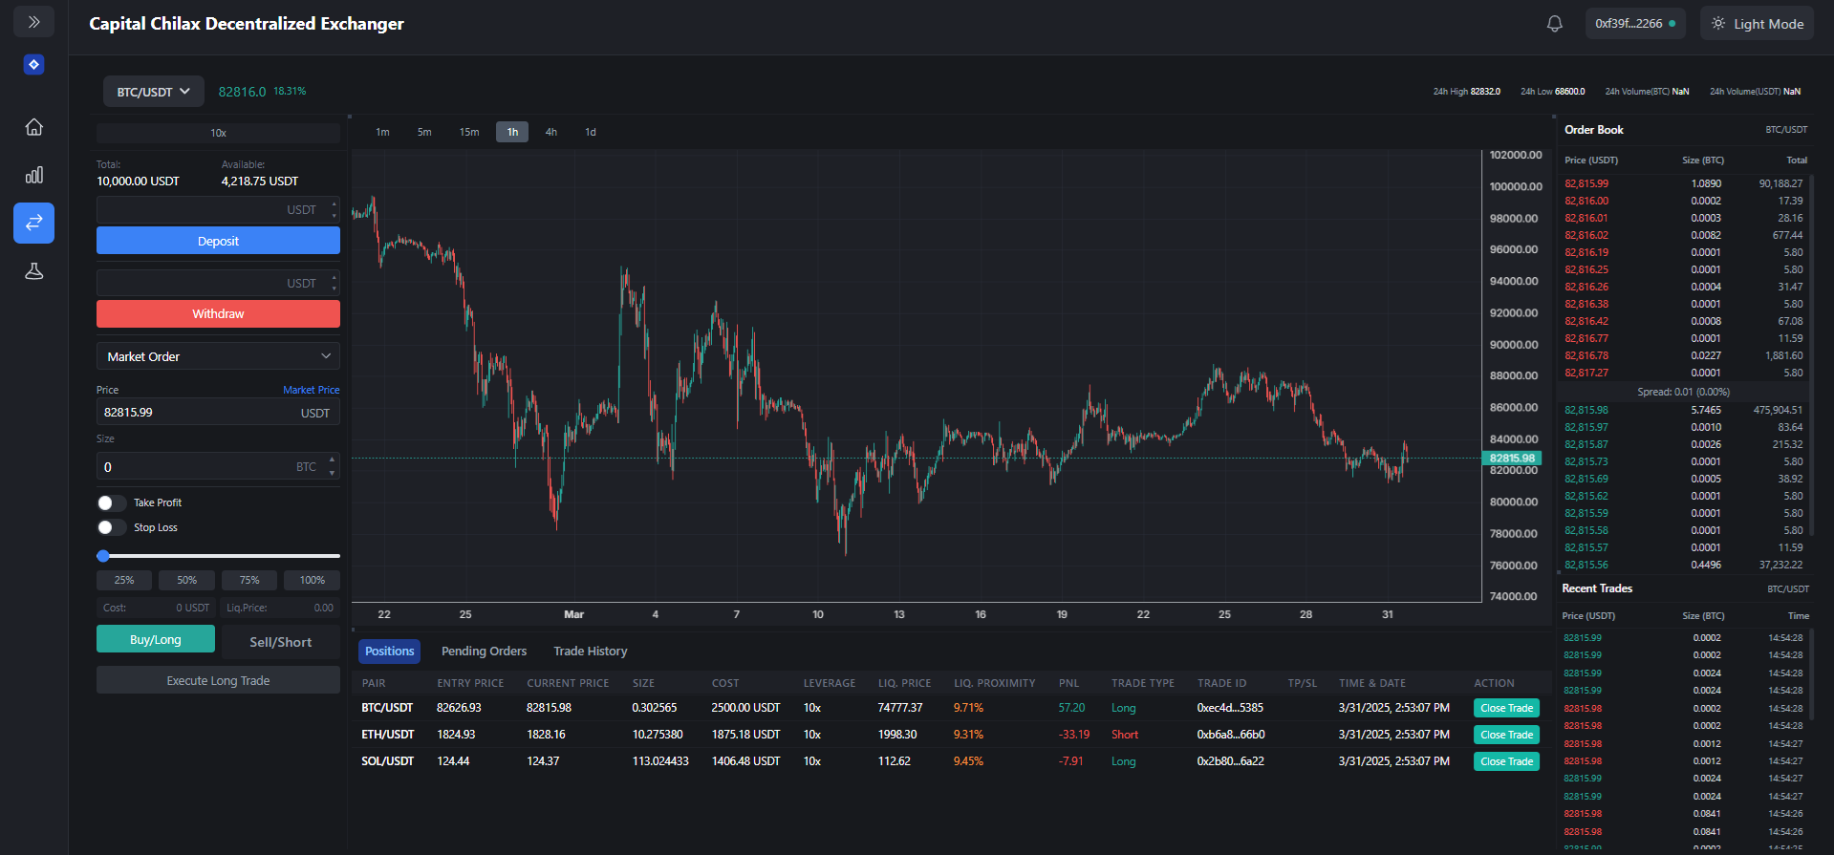
Task: Click the blue Deposit button
Action: [218, 241]
